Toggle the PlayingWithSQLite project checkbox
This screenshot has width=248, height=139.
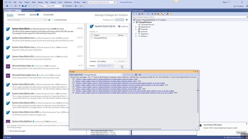[92, 38]
